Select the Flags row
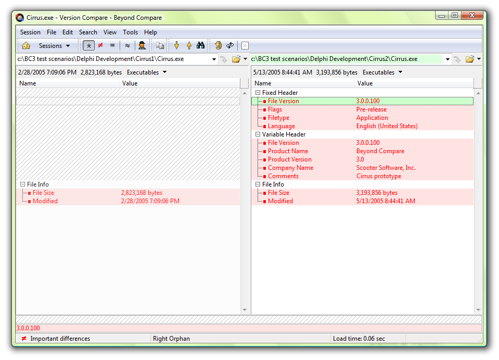The width and height of the screenshot is (499, 360). coord(363,109)
